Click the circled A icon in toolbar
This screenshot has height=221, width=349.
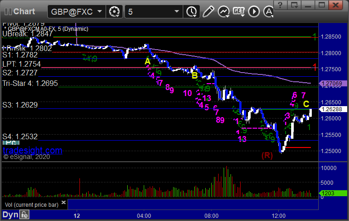click(269, 11)
